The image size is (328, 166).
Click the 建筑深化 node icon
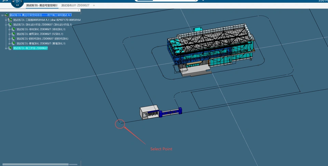(14, 34)
